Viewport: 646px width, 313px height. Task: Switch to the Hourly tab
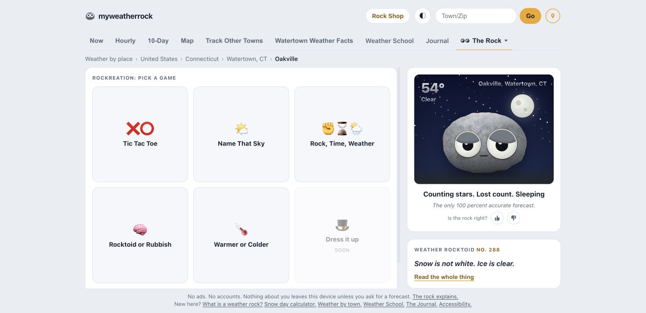pos(125,40)
